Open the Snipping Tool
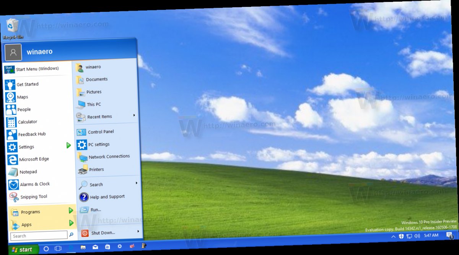This screenshot has width=459, height=255. 33,196
